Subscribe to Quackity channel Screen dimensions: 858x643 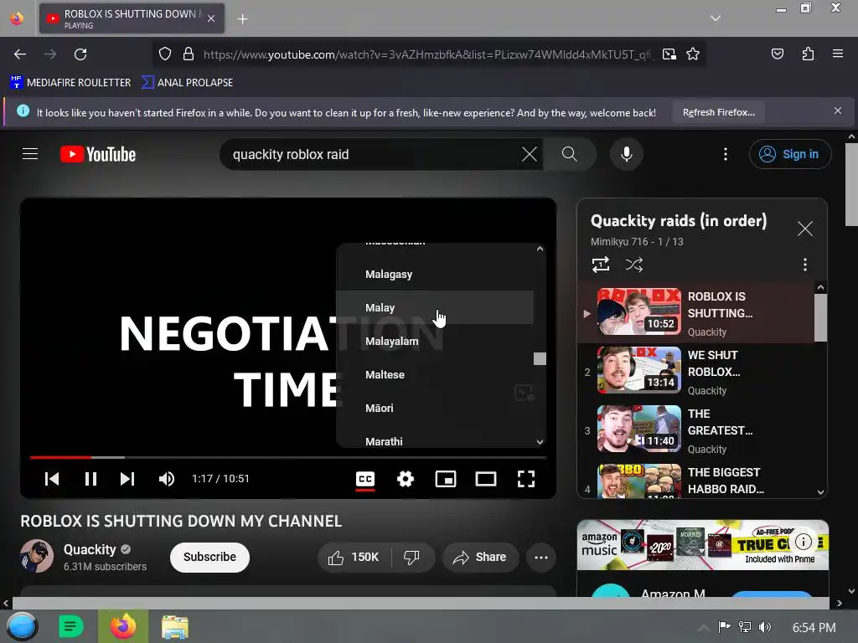(209, 557)
